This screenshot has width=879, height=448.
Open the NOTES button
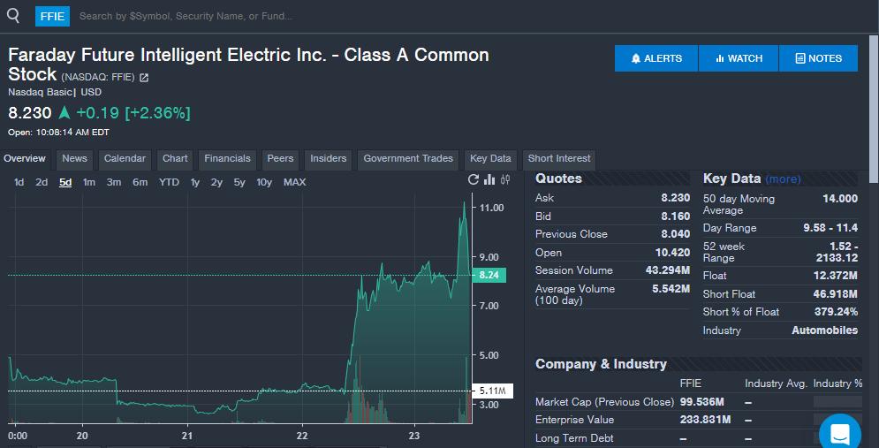[818, 58]
